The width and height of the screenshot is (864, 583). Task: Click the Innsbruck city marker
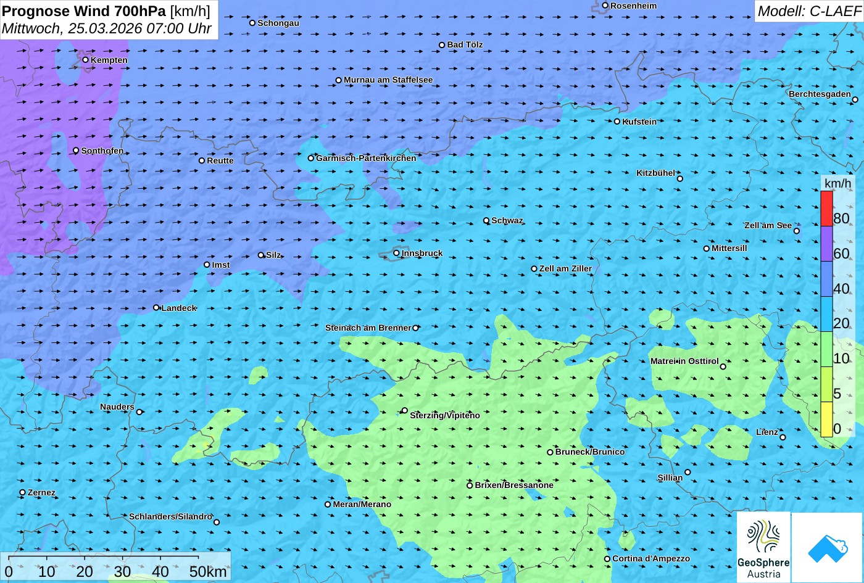tap(396, 253)
